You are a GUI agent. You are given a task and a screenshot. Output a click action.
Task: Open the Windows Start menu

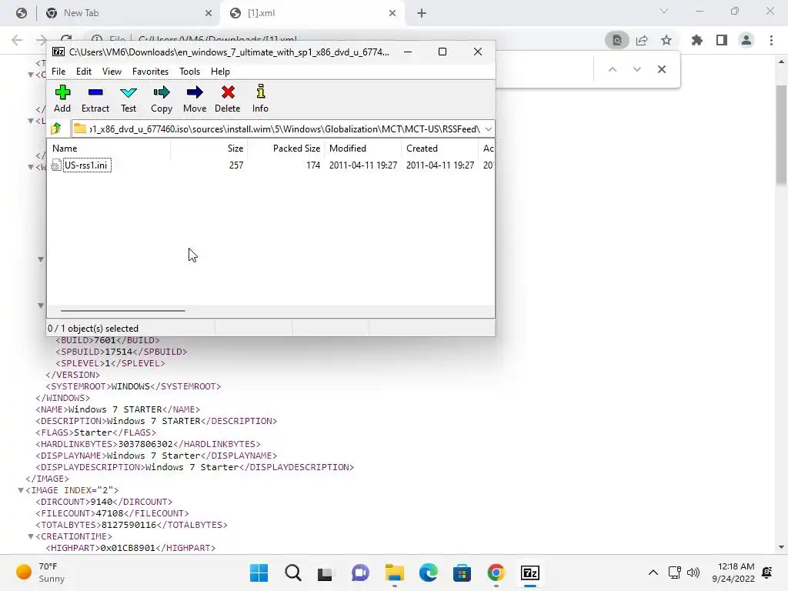click(x=259, y=573)
